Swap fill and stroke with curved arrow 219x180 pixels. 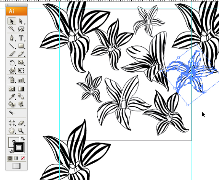coord(23,139)
